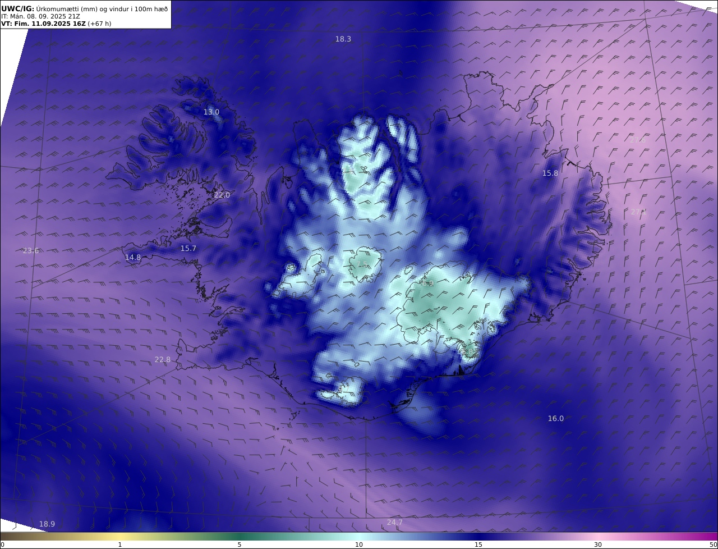Screen dimensions: 718x549
Task: Click the 24.7 value label
Action: (395, 522)
